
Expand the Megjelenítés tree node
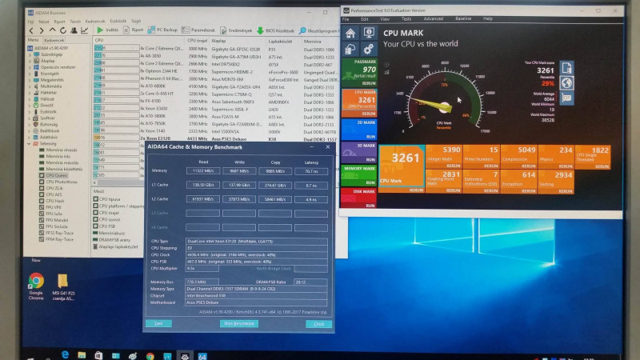point(30,80)
